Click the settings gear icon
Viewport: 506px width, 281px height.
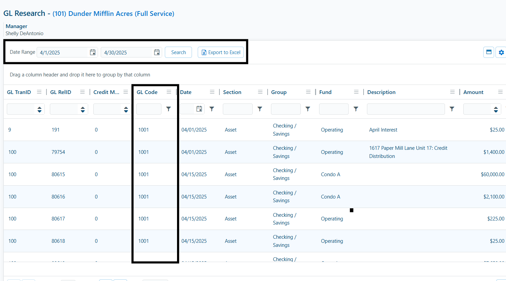click(x=501, y=52)
